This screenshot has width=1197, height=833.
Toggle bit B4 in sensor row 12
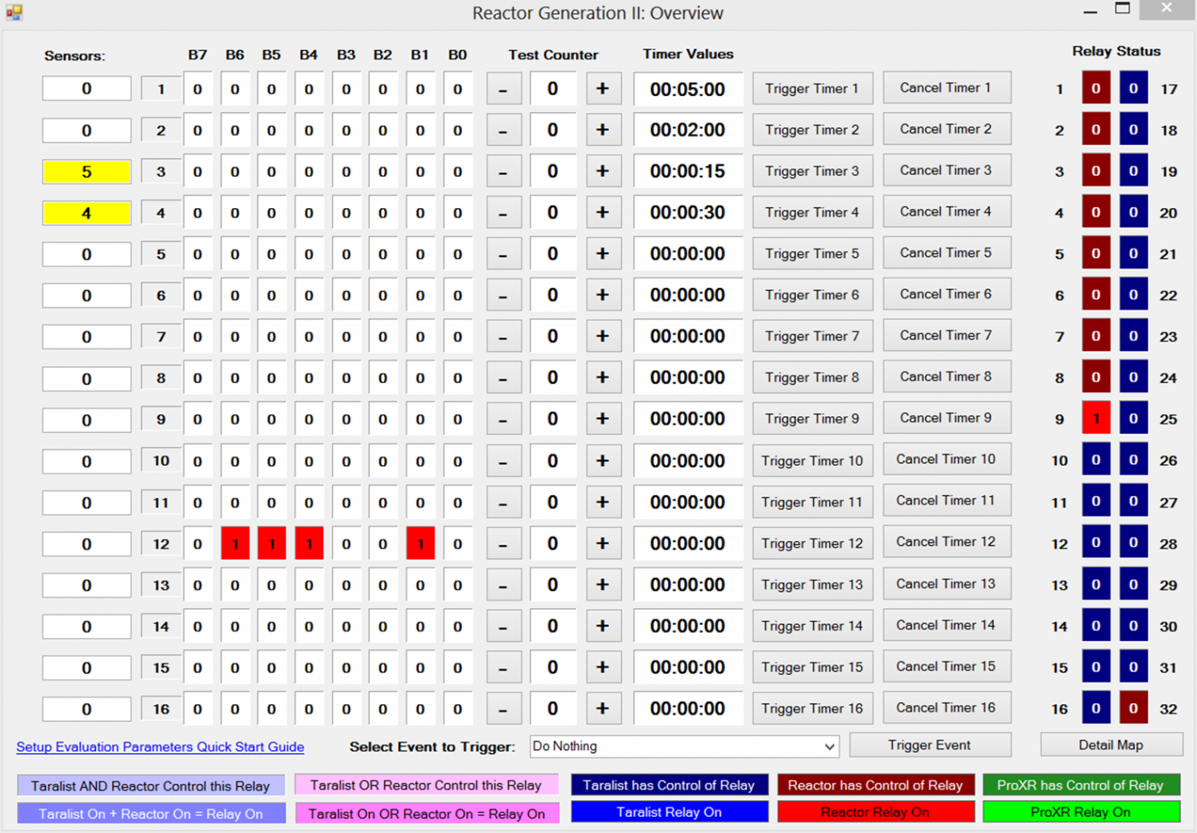coord(309,544)
